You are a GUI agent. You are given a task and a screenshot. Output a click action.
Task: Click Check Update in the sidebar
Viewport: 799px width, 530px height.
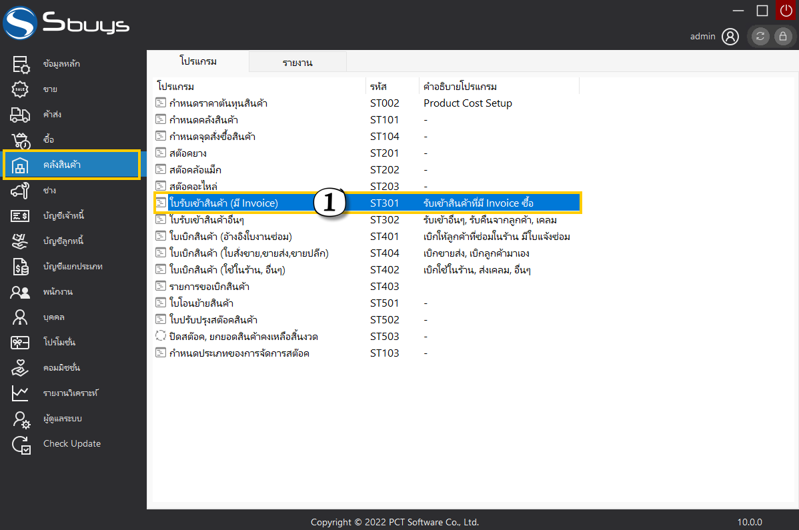pyautogui.click(x=71, y=444)
